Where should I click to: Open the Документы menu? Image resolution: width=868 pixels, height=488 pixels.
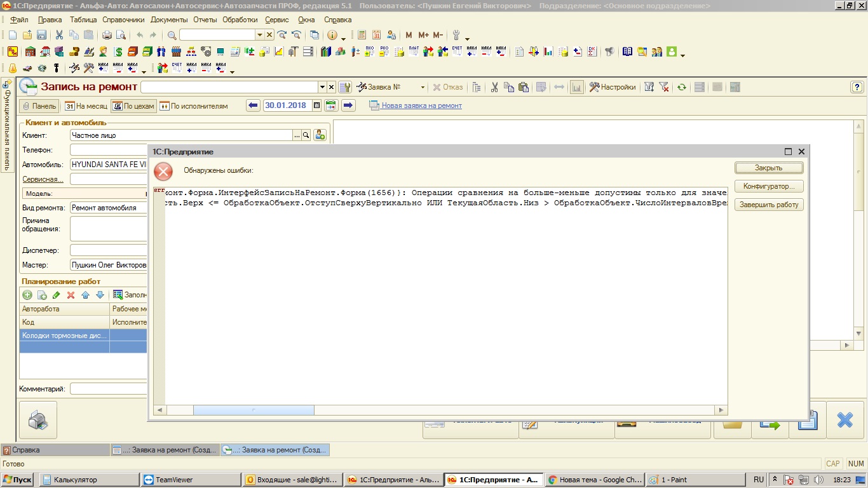point(169,20)
